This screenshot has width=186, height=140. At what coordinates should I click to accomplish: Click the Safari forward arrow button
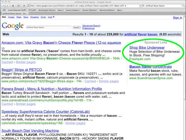[x=8, y=6]
